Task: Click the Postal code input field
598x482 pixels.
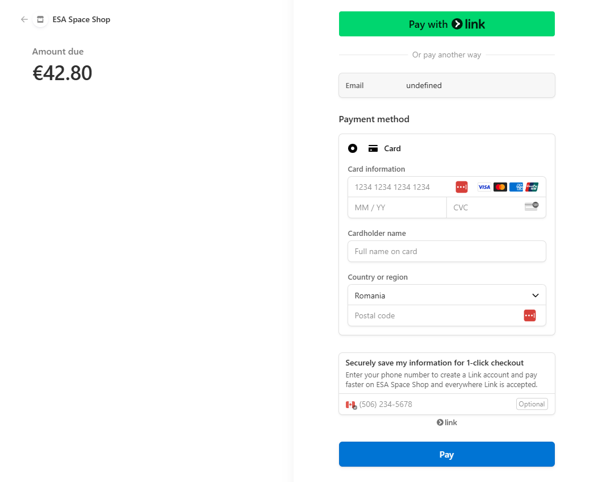Action: click(x=446, y=315)
